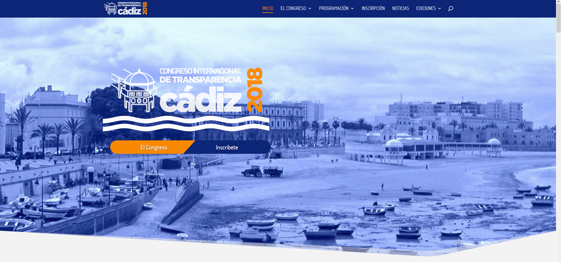Click the Cádiz 2018 header logo
561x262 pixels.
pos(126,8)
